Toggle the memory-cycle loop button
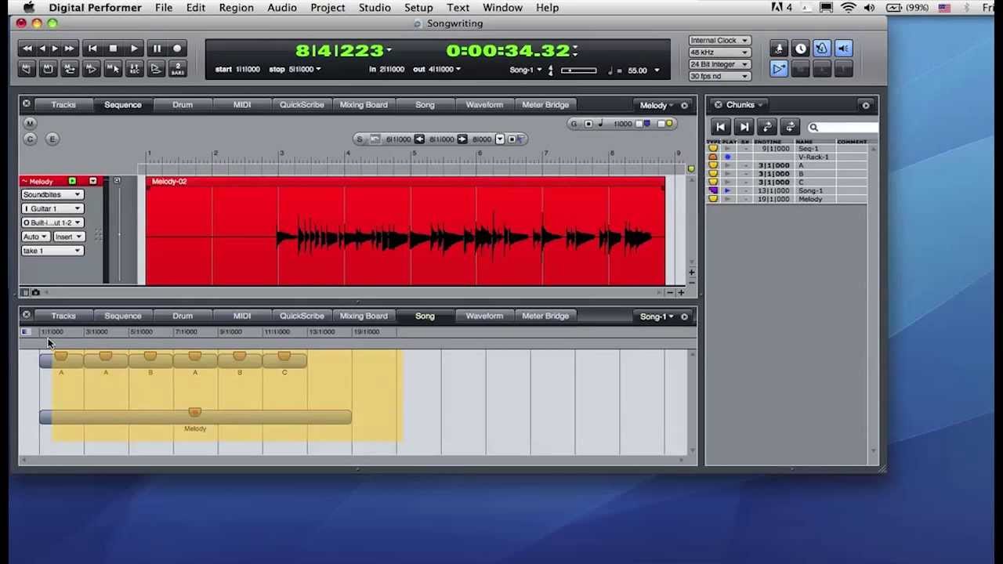Image resolution: width=1003 pixels, height=564 pixels. [x=69, y=70]
